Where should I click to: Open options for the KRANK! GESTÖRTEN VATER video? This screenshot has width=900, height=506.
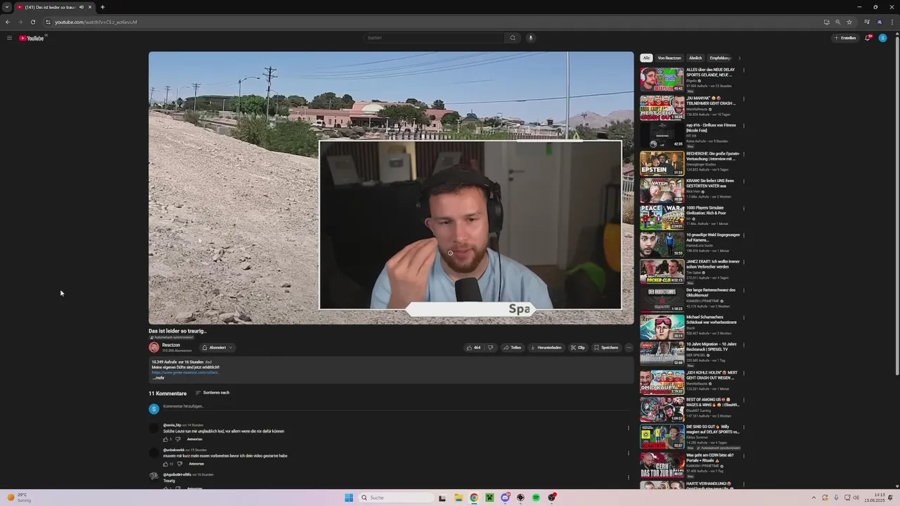(744, 181)
